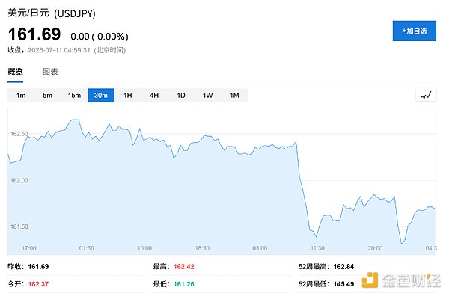Click the 162.37 今开 value
The height and width of the screenshot is (296, 449).
click(x=38, y=284)
